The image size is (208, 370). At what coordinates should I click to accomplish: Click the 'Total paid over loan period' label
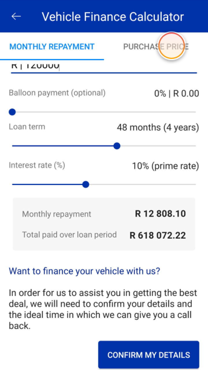(x=69, y=234)
